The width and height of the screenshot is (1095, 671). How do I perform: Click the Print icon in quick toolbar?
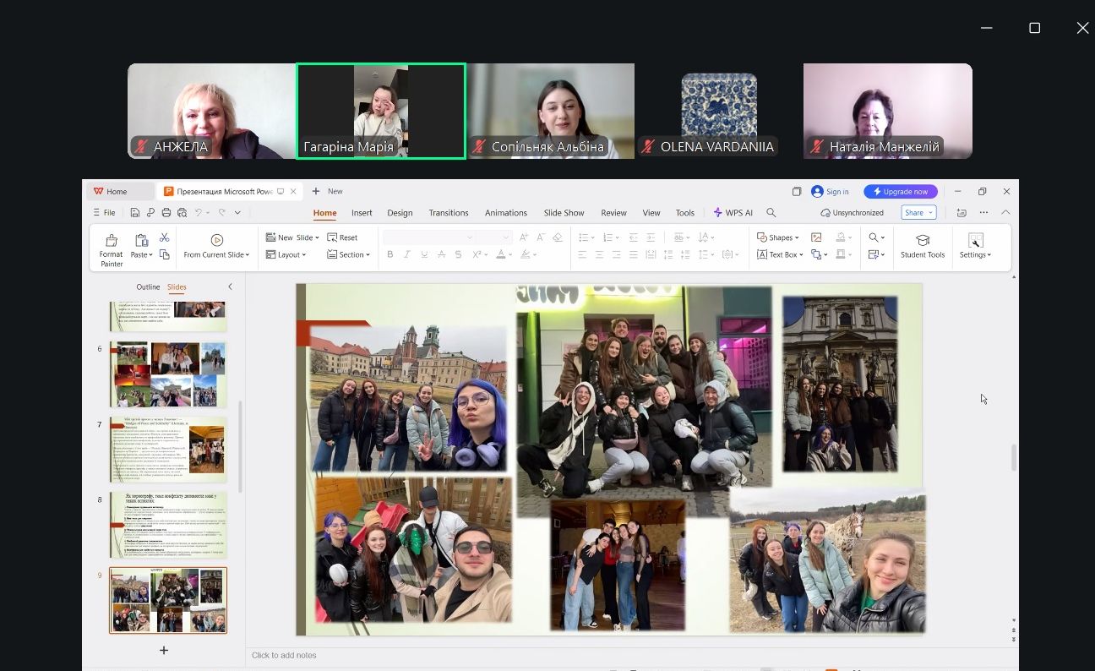point(166,213)
